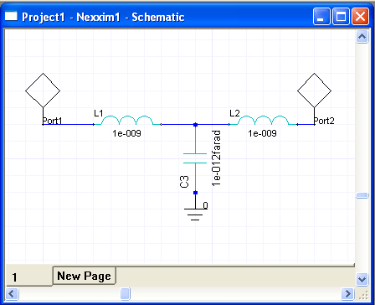Screen dimensions: 375x305
Task: Select the L1 inductor coil
Action: 127,121
